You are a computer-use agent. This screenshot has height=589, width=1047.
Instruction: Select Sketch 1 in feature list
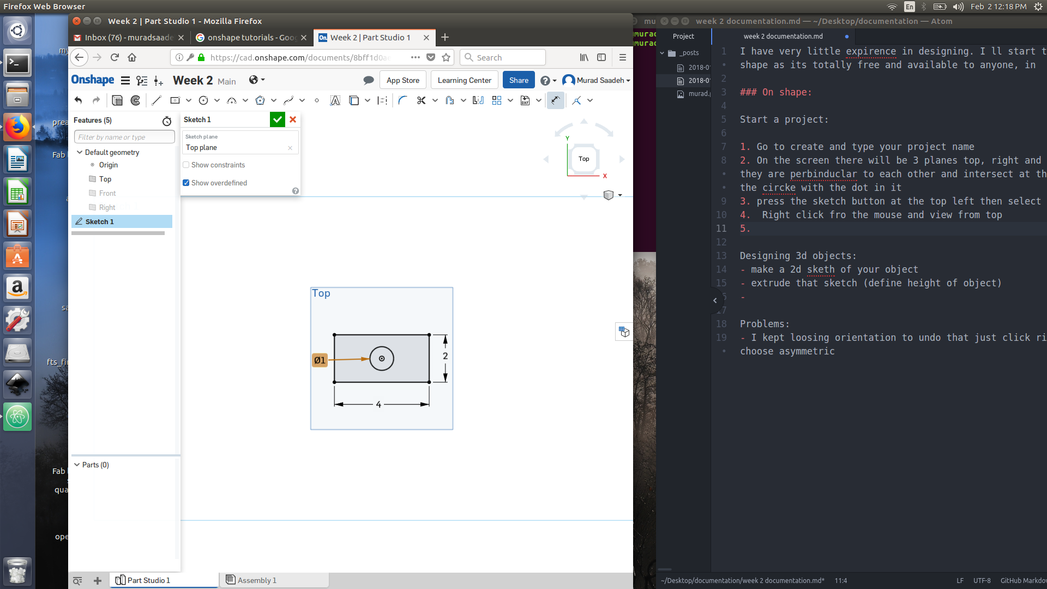122,221
